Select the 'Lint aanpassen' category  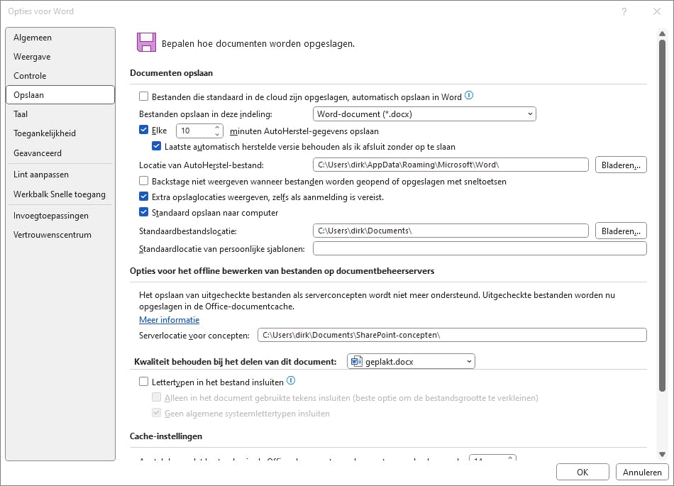tap(41, 175)
